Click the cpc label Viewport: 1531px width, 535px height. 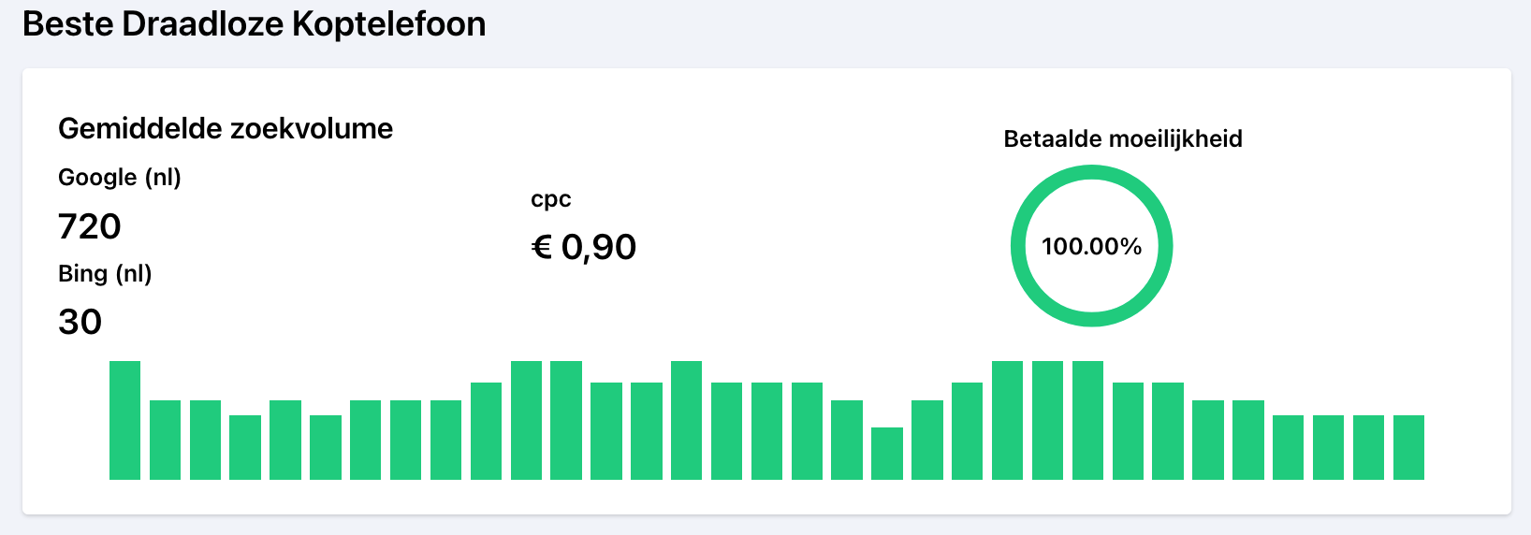(550, 199)
